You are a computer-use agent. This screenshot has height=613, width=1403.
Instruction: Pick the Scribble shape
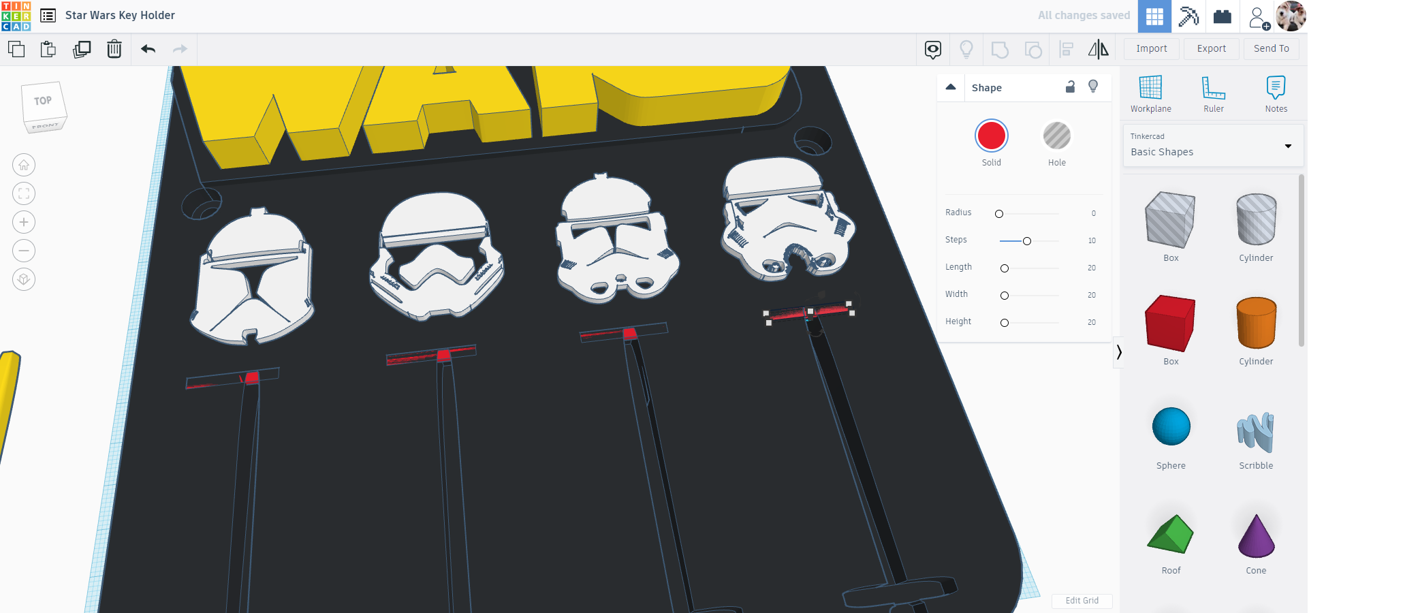1256,432
